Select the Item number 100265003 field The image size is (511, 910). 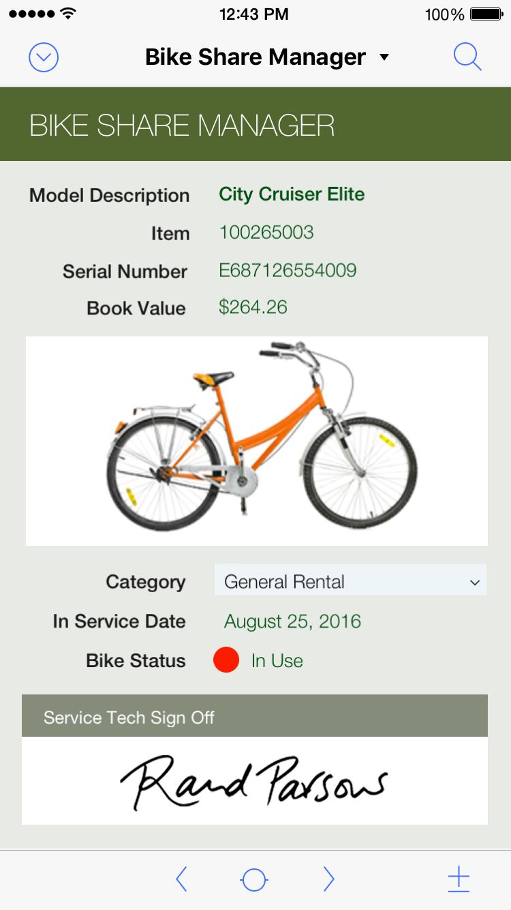tap(266, 232)
